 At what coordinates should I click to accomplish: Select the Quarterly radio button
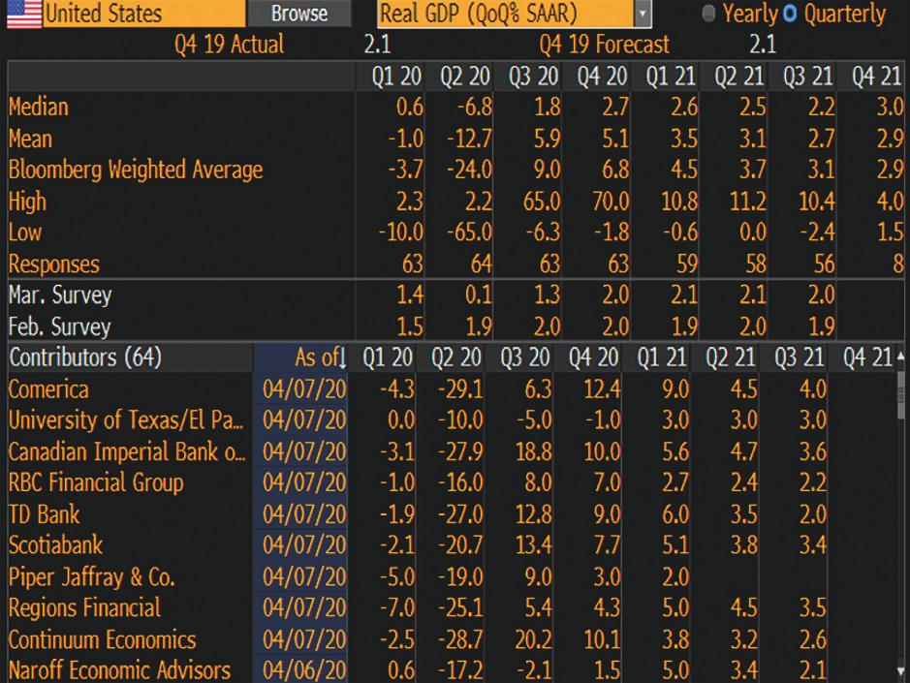coord(790,15)
